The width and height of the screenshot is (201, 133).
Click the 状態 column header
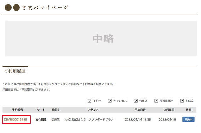(188, 110)
